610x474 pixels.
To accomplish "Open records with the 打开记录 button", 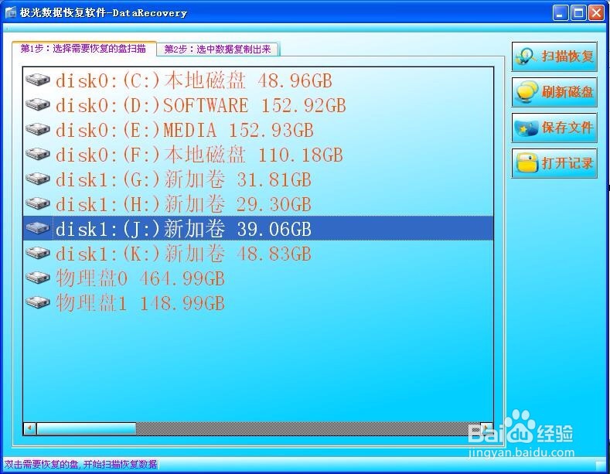I will [554, 163].
